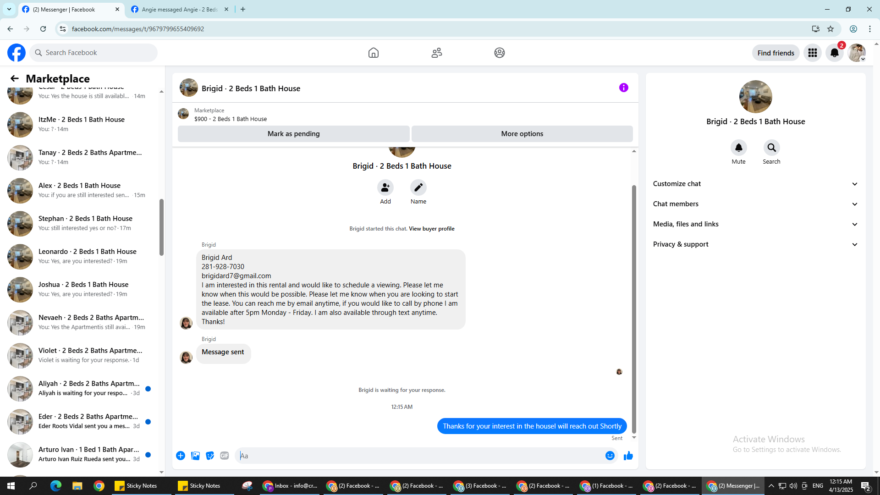Viewport: 880px width, 495px height.
Task: Mute the Brigid conversation
Action: [x=739, y=148]
